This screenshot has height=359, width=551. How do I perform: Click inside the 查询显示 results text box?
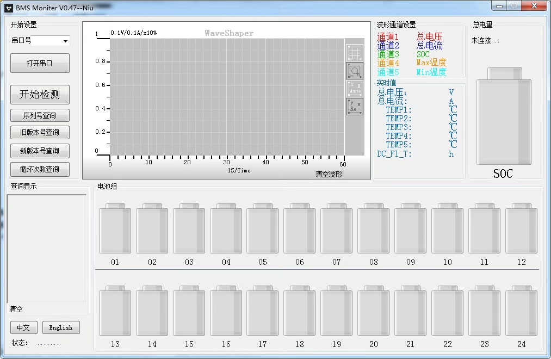pos(46,248)
